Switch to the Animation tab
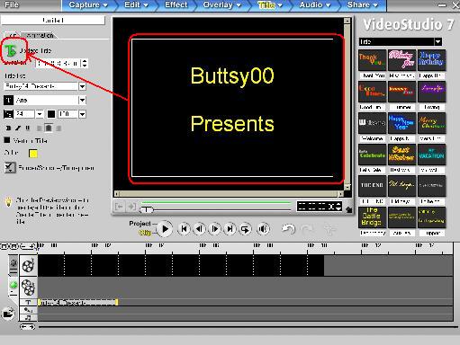 (x=40, y=35)
